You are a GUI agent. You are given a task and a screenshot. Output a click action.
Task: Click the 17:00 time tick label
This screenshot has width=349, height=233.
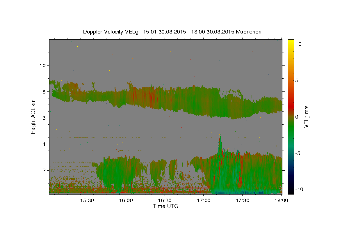coord(204,201)
